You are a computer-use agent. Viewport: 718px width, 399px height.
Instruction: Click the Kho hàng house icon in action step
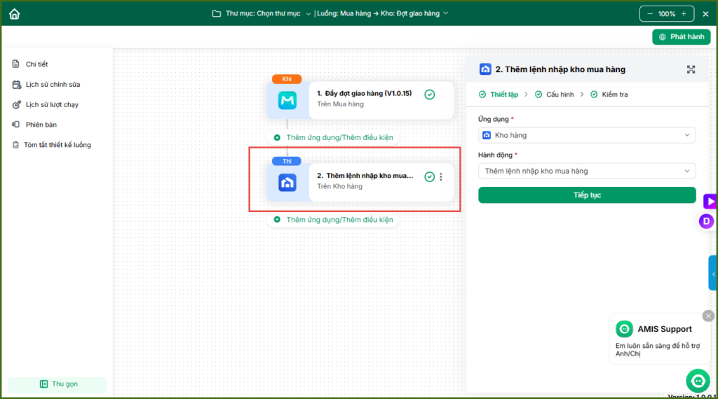(x=287, y=183)
